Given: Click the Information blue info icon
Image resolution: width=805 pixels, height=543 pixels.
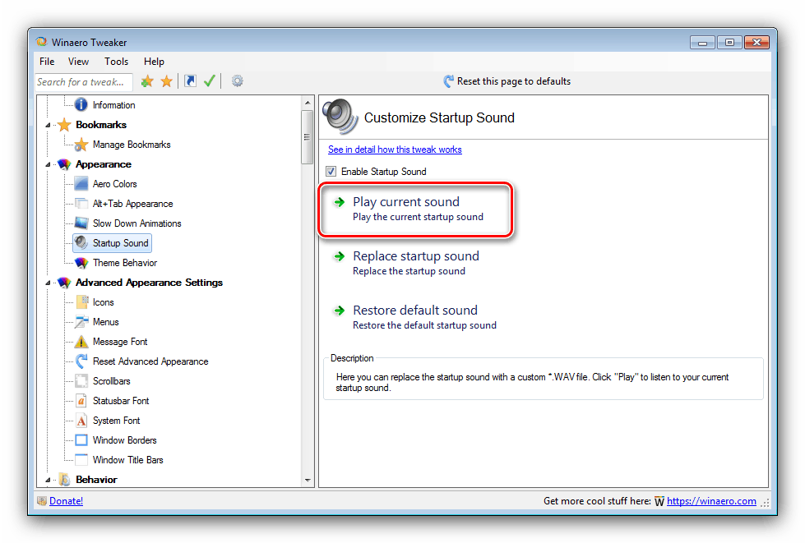Looking at the screenshot, I should (81, 104).
